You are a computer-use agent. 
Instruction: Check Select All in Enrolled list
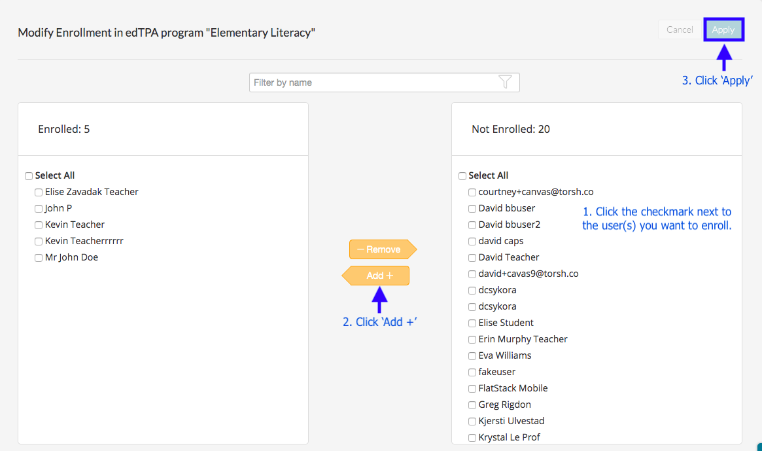[29, 176]
